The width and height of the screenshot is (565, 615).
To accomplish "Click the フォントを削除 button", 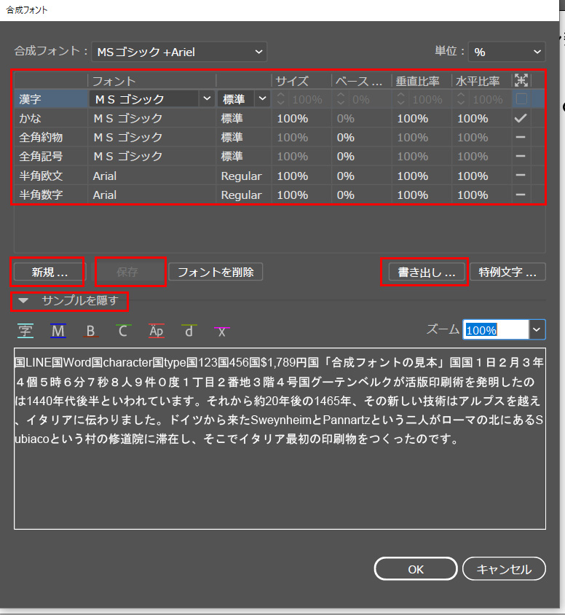I will (x=216, y=272).
